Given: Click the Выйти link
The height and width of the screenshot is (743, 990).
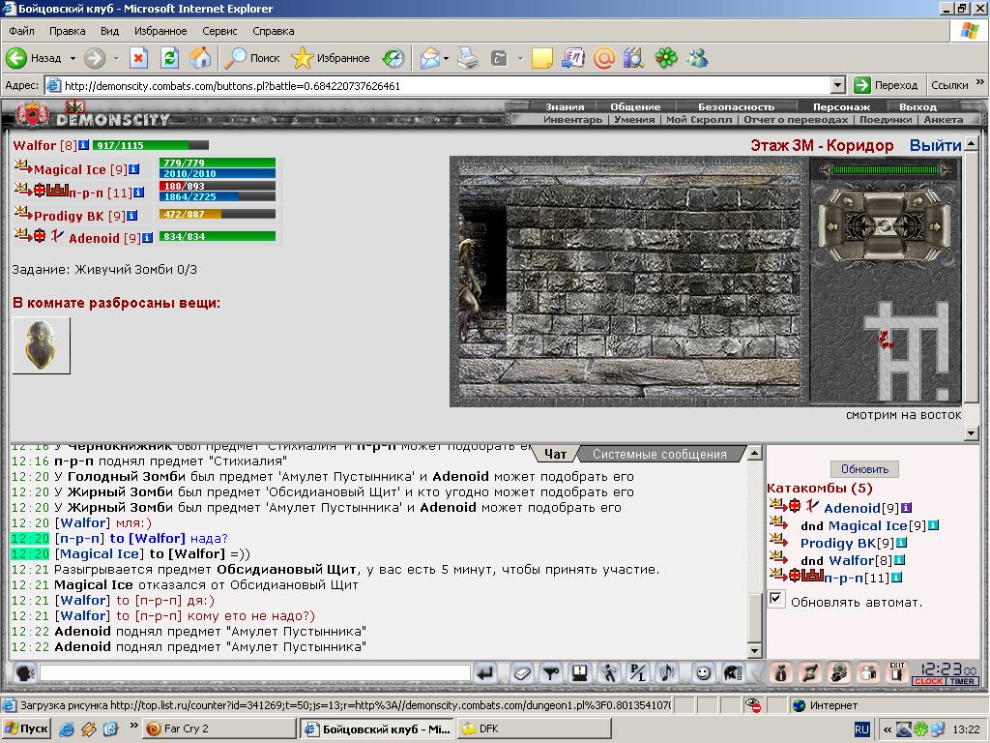Looking at the screenshot, I should pos(935,145).
